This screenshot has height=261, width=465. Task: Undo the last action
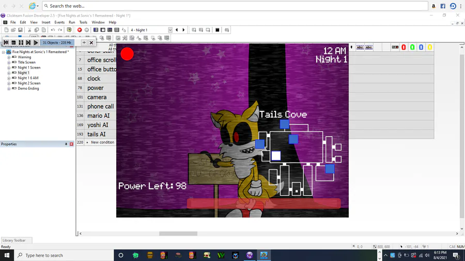click(x=53, y=30)
